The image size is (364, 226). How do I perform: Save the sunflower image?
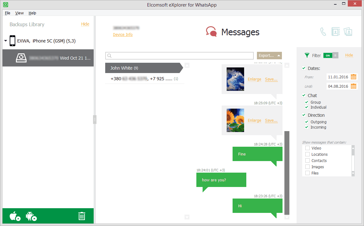271,120
